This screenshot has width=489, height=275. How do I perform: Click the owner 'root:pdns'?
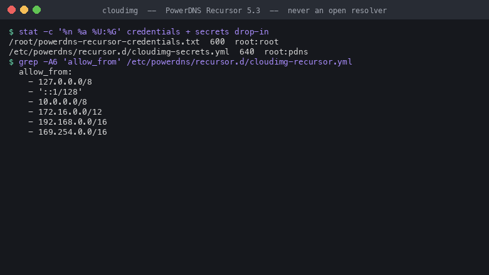[x=286, y=52]
